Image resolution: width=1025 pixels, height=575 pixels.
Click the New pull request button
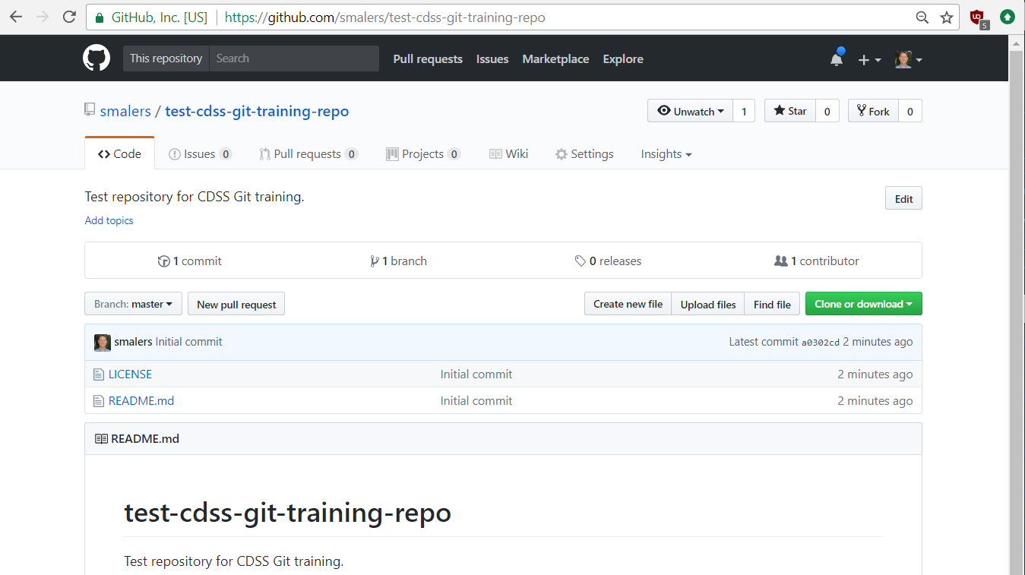(236, 304)
